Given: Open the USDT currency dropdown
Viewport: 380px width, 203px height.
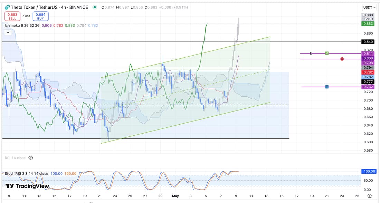Looking at the screenshot, I should [369, 7].
